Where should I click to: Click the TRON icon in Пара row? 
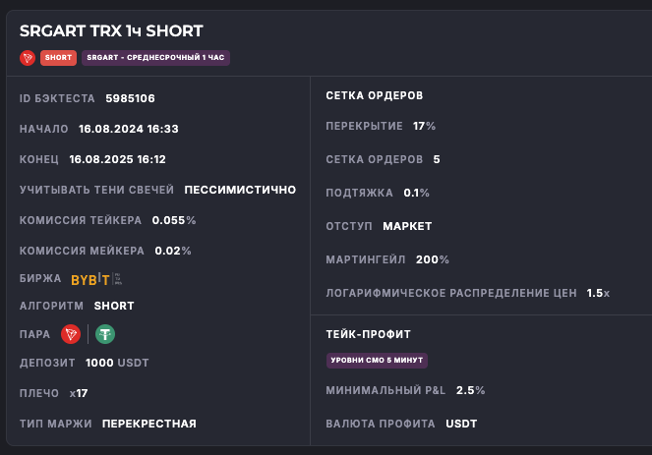click(71, 334)
